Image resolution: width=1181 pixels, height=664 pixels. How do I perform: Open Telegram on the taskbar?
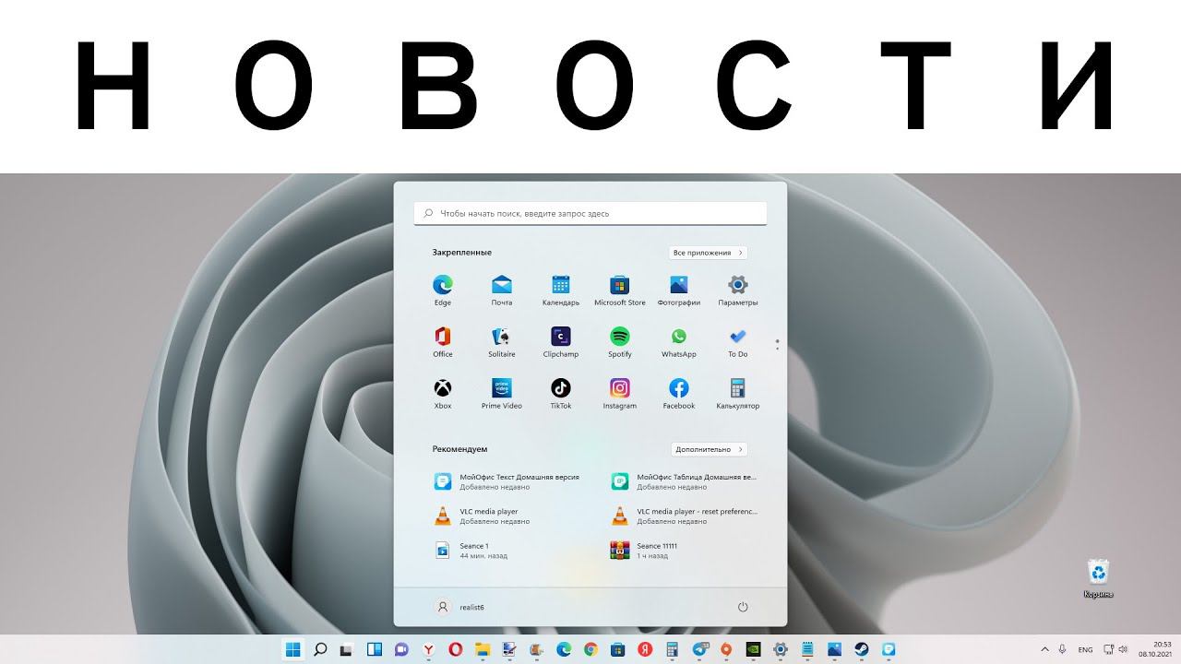coord(698,649)
